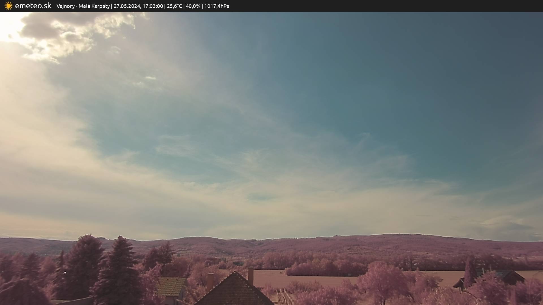Click the empty dark header bar area
543x305 pixels.
click(x=396, y=6)
